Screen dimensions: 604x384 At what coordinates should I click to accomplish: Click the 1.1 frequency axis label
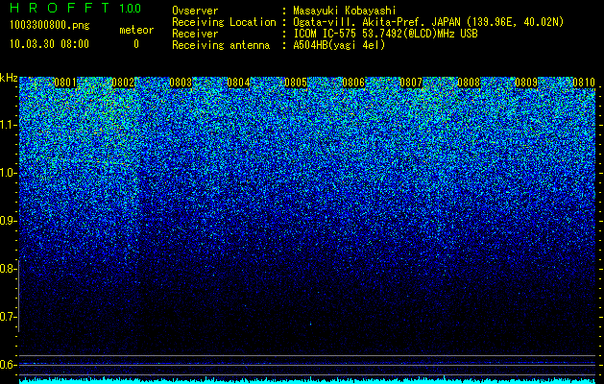point(7,125)
